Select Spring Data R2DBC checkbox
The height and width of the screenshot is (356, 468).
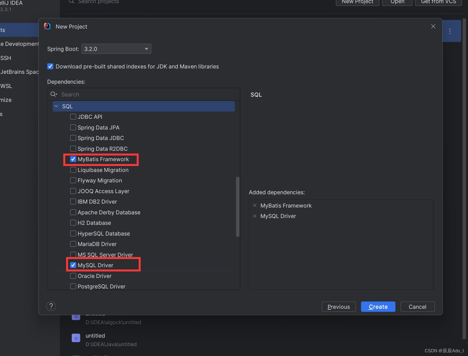pos(73,148)
